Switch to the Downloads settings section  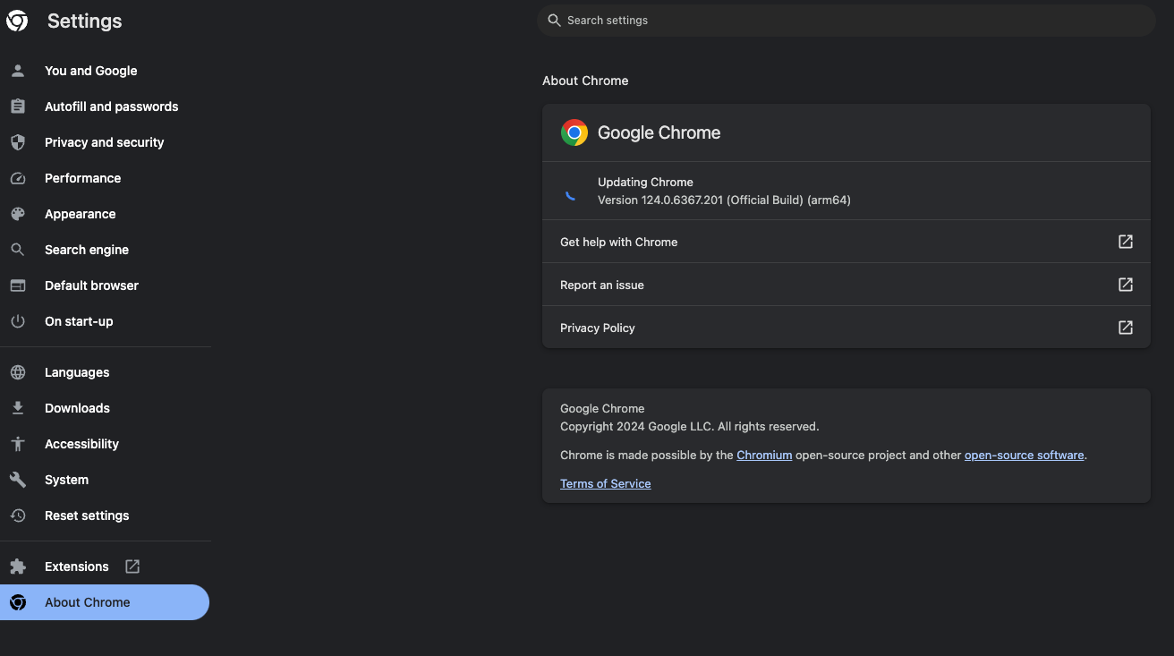77,408
